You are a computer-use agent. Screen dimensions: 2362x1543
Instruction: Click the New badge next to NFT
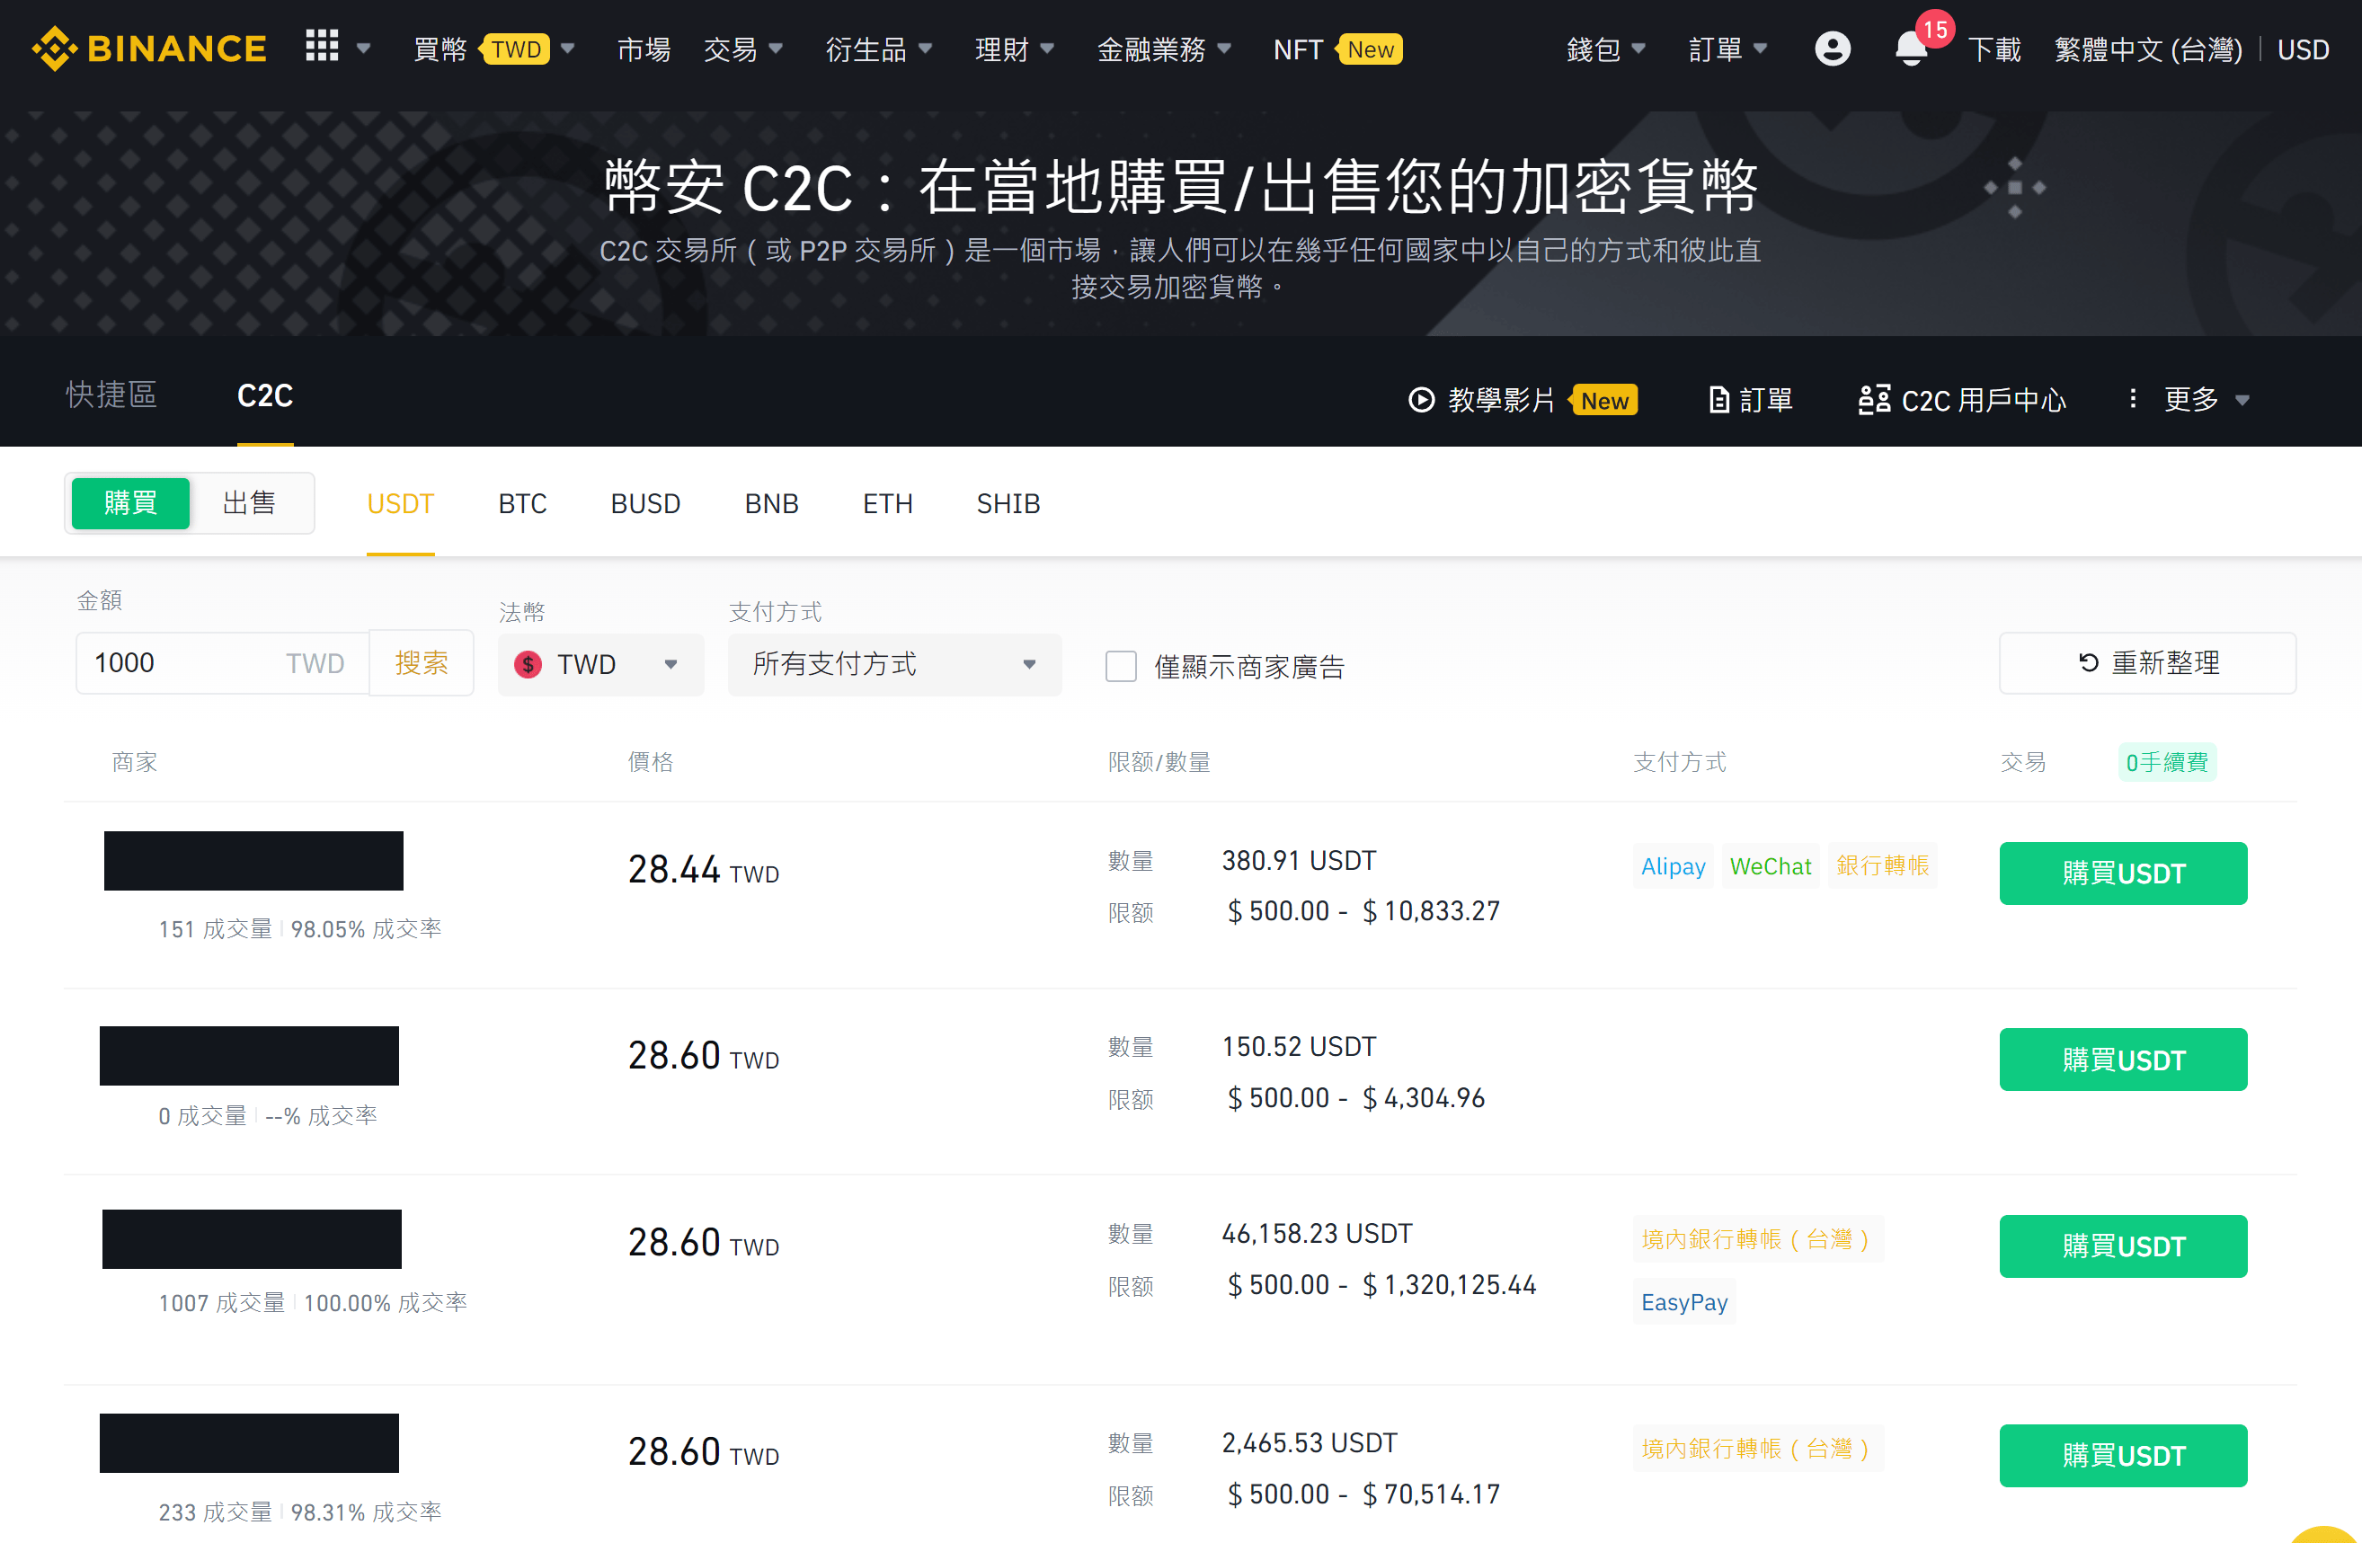click(1370, 49)
